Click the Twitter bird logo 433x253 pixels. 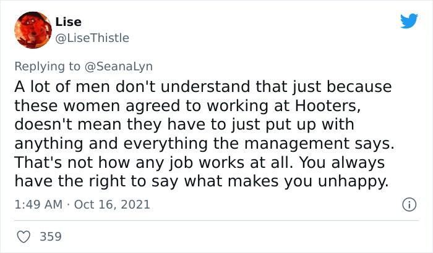pyautogui.click(x=409, y=21)
